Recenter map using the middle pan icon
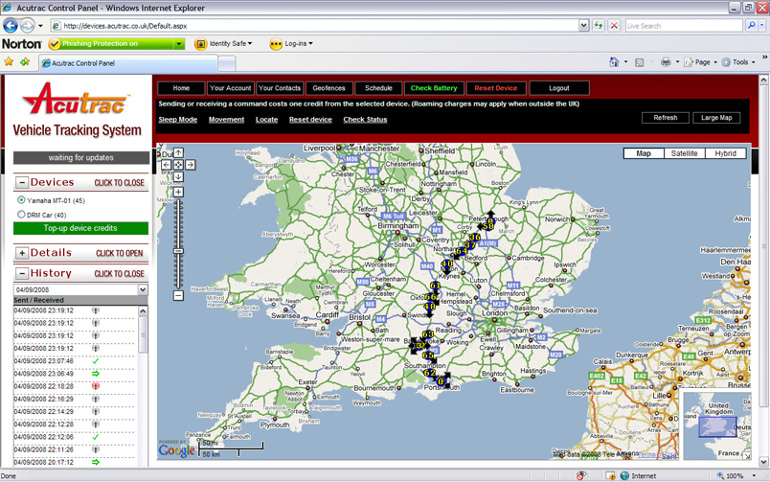This screenshot has height=482, width=770. 178,165
